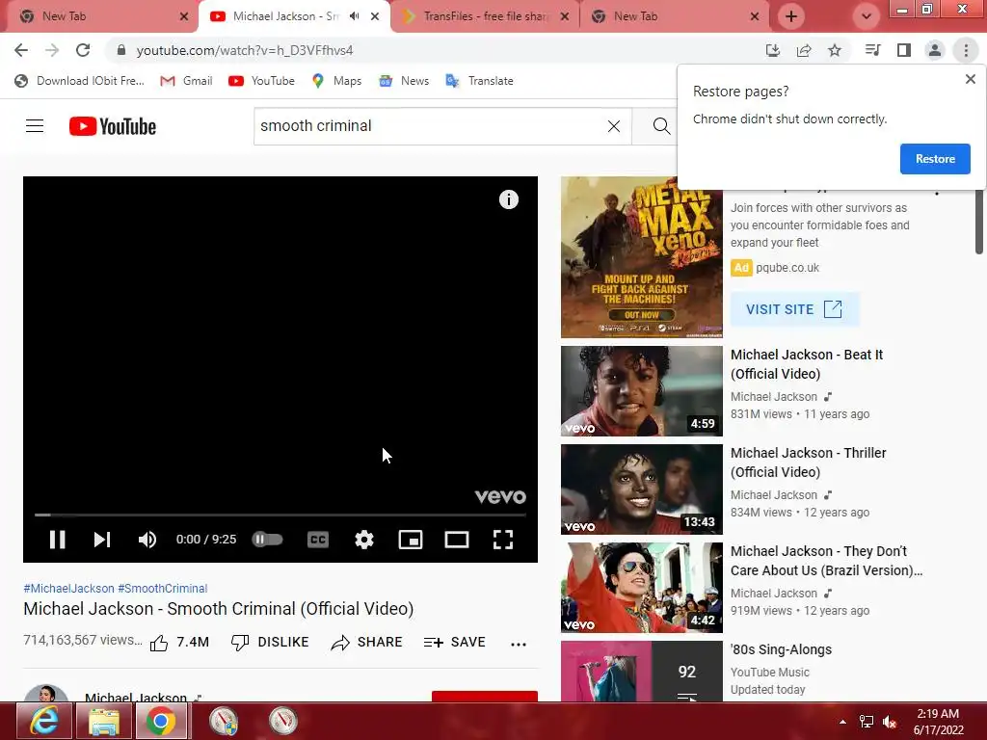The width and height of the screenshot is (987, 740).
Task: Open File Explorer from taskbar
Action: click(x=104, y=721)
